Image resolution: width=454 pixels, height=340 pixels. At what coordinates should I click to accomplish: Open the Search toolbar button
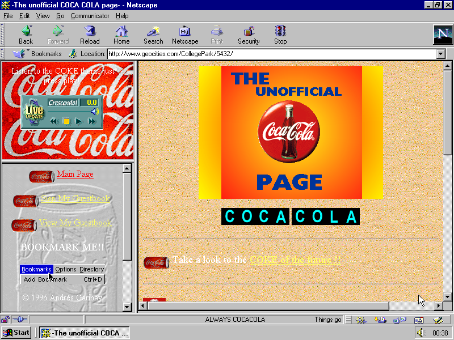pyautogui.click(x=153, y=35)
